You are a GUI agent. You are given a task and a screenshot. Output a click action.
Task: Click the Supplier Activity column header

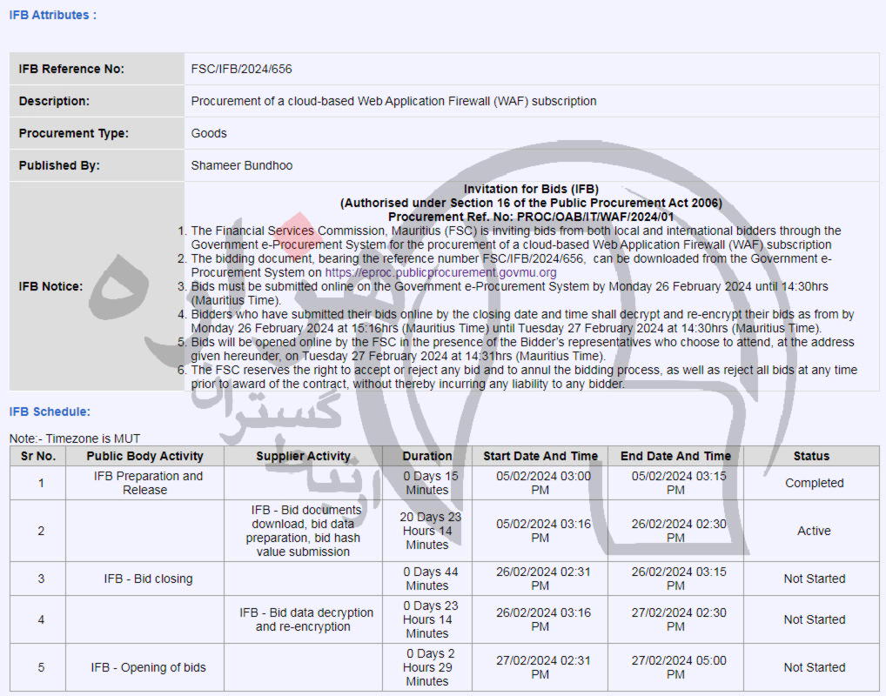coord(303,456)
